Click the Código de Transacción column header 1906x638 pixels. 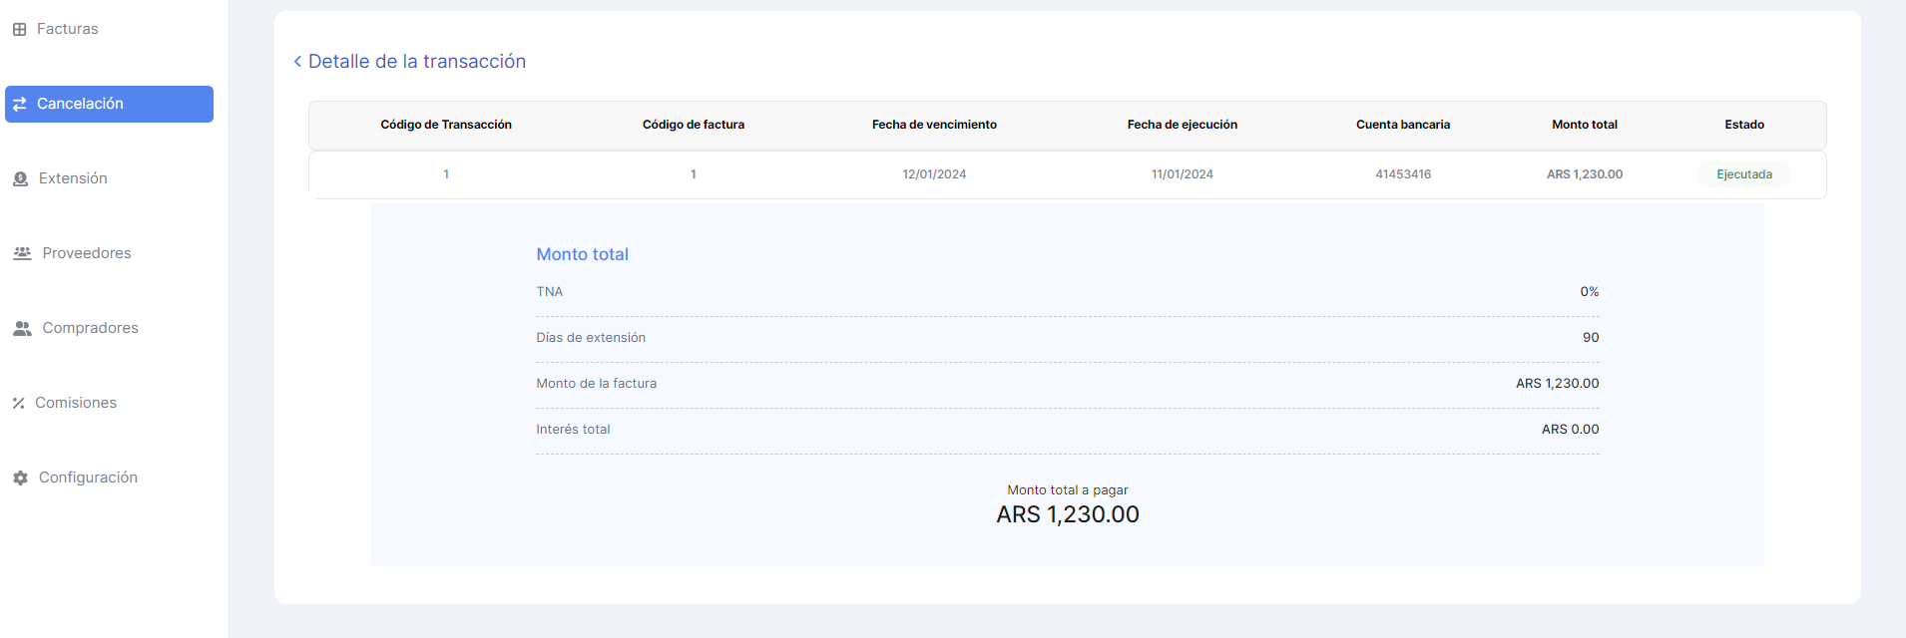pos(446,125)
